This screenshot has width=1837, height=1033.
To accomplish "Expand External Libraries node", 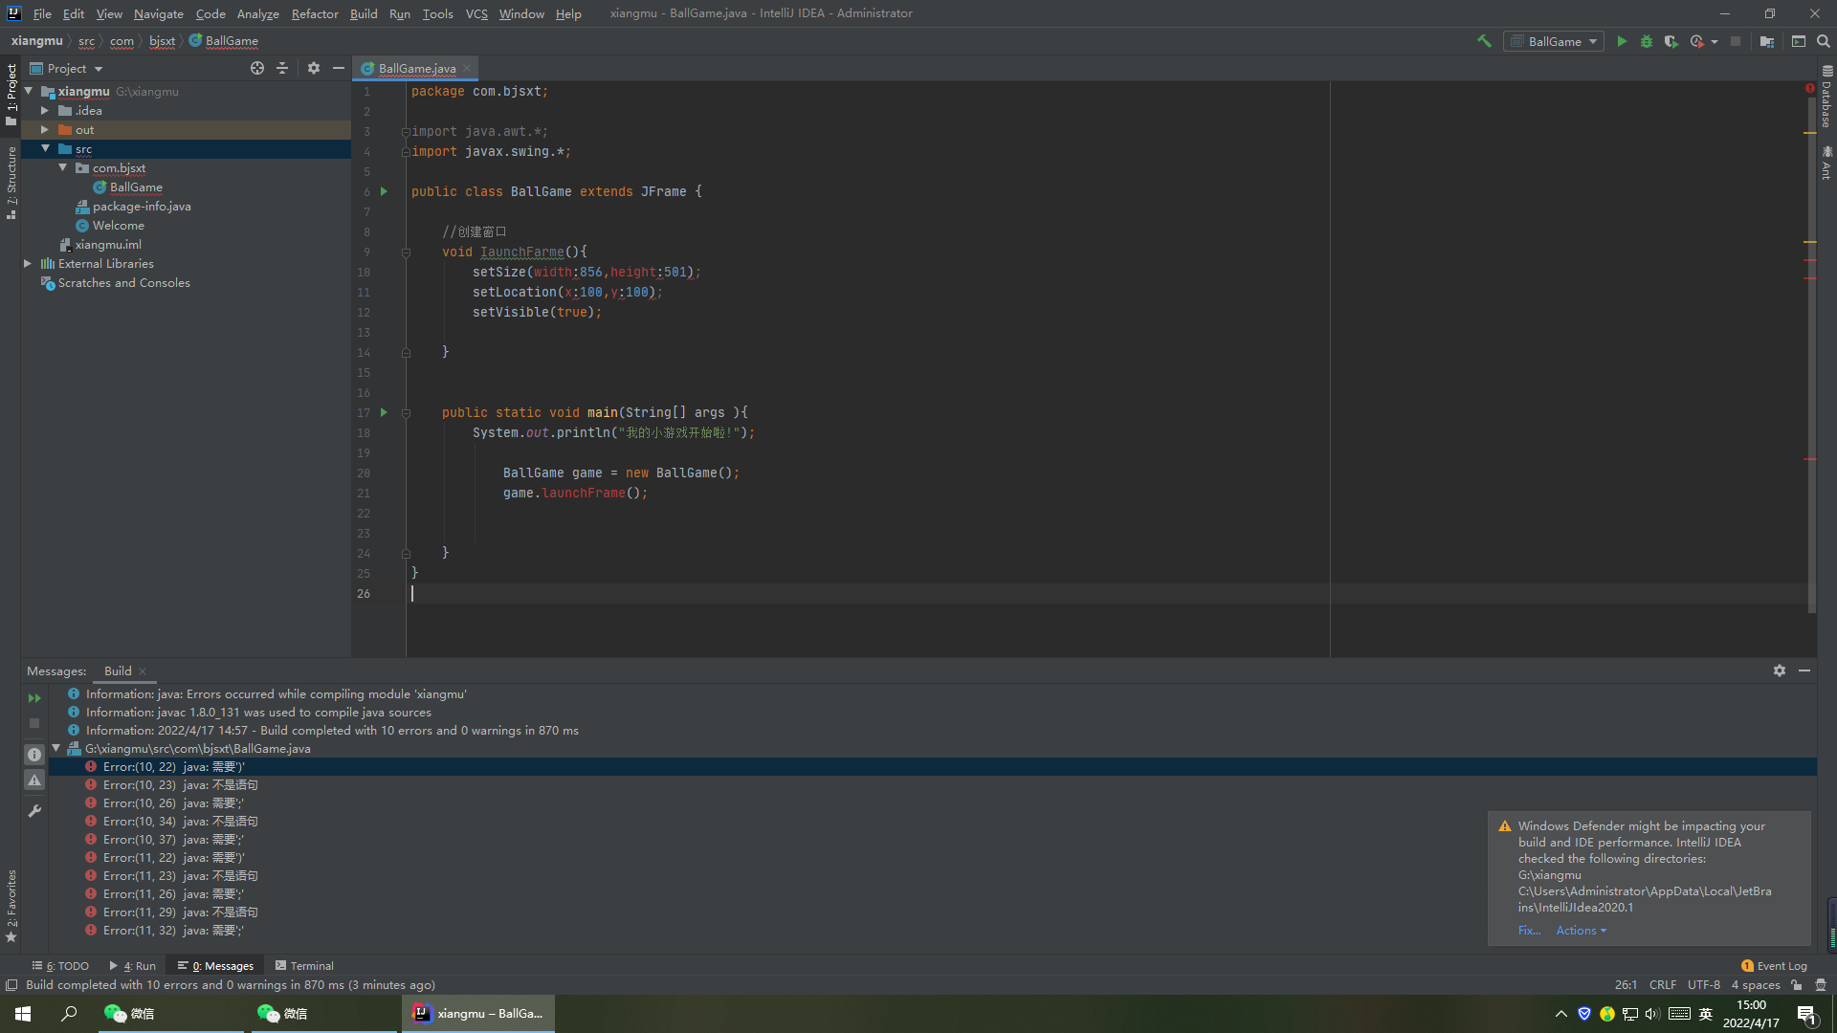I will point(28,264).
